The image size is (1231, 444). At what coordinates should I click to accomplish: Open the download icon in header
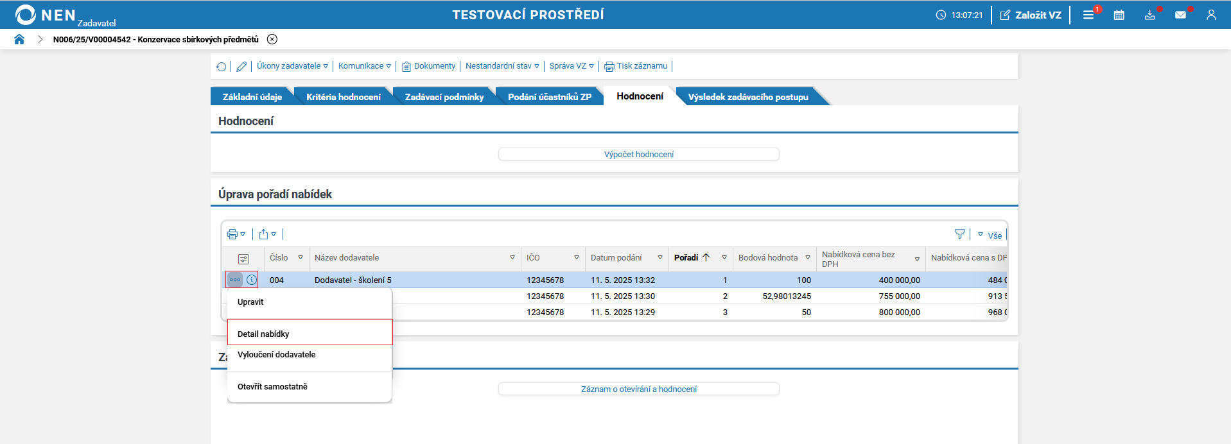pos(1149,15)
